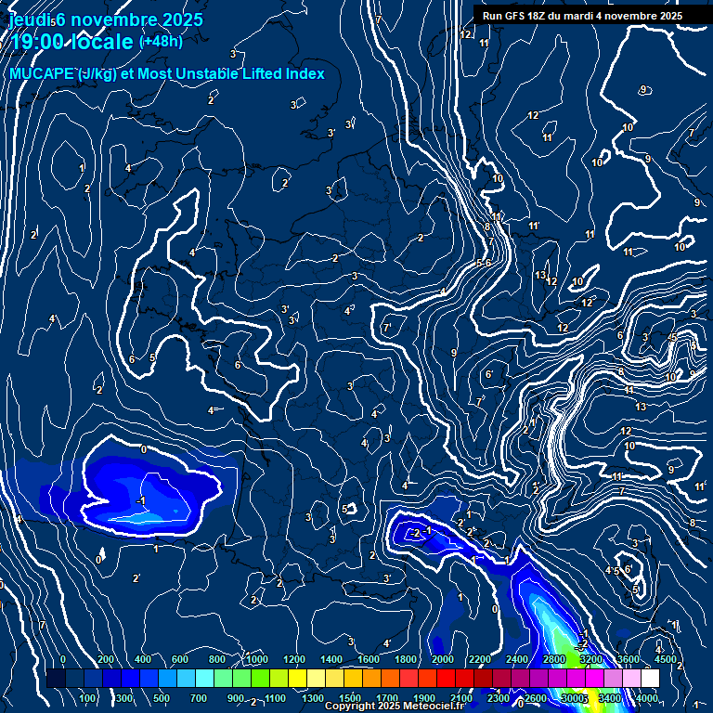This screenshot has height=713, width=713.
Task: Click the '100' label under the color scale
Action: click(87, 698)
